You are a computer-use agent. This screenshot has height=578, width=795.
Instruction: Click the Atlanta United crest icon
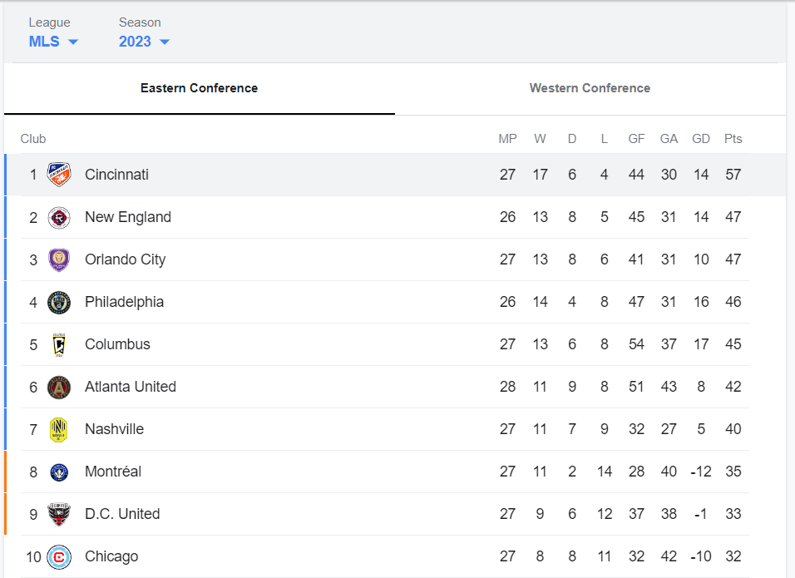(59, 387)
